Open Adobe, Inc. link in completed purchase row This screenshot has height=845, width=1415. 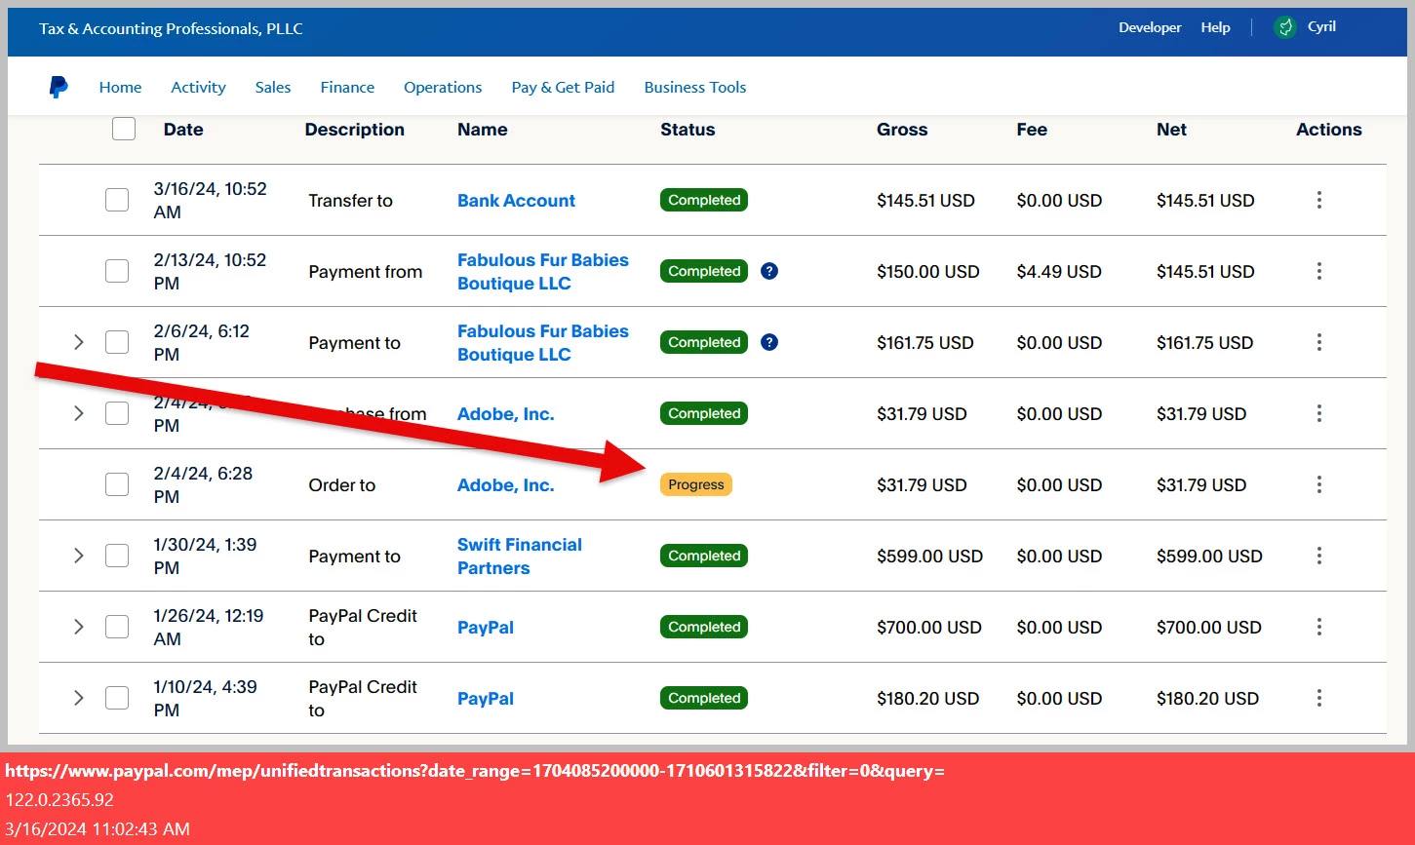(505, 413)
